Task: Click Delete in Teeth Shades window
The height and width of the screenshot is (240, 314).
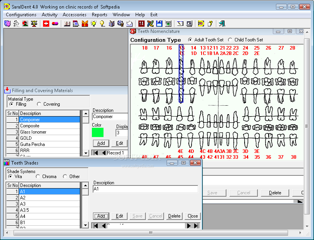Action: click(174, 216)
